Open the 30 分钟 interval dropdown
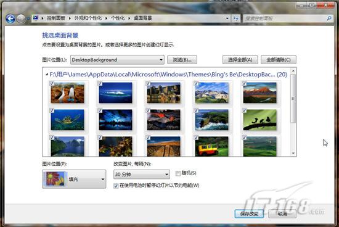Viewport: 339px width, 227px height. click(142, 174)
